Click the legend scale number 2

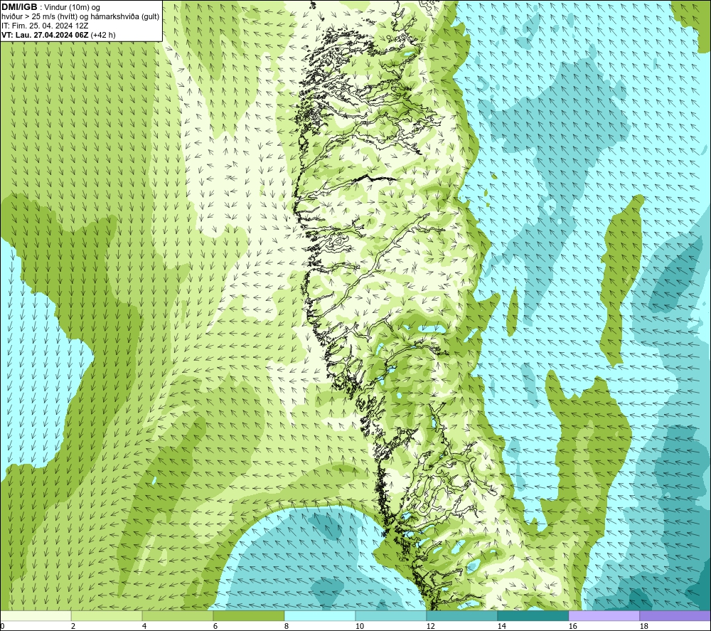pyautogui.click(x=73, y=627)
